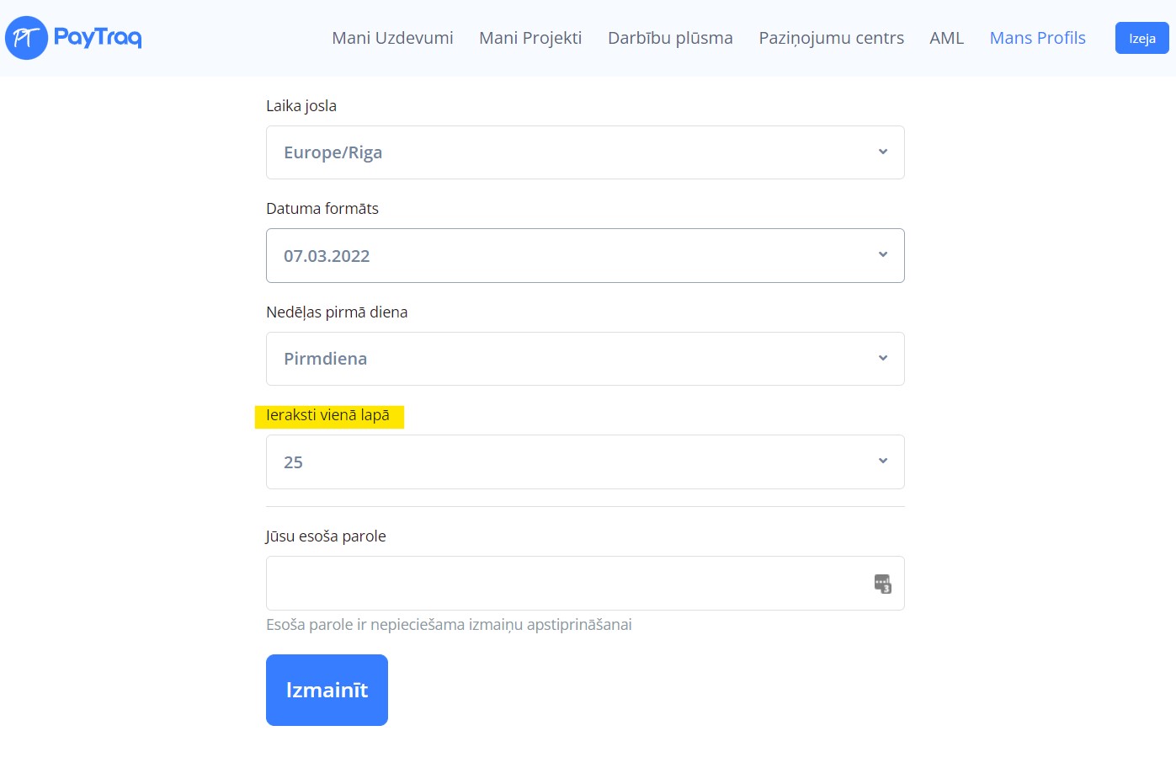This screenshot has height=763, width=1176.
Task: Open Darbību plūsma section
Action: pos(670,38)
